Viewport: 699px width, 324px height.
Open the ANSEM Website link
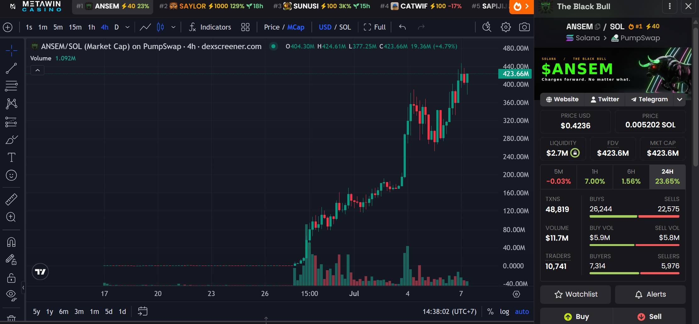pyautogui.click(x=562, y=99)
